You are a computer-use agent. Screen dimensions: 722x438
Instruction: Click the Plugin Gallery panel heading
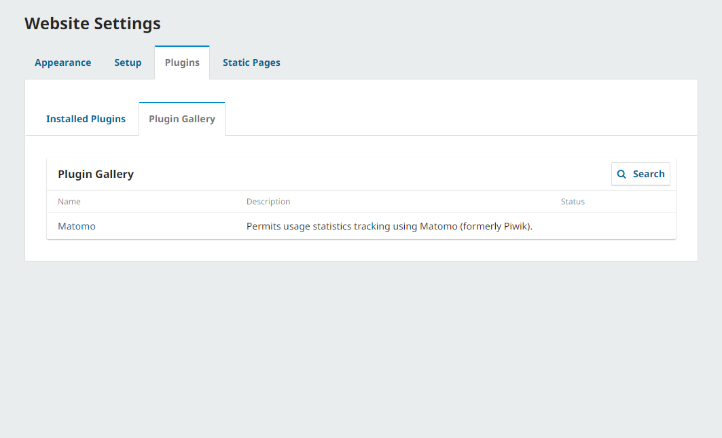point(96,174)
